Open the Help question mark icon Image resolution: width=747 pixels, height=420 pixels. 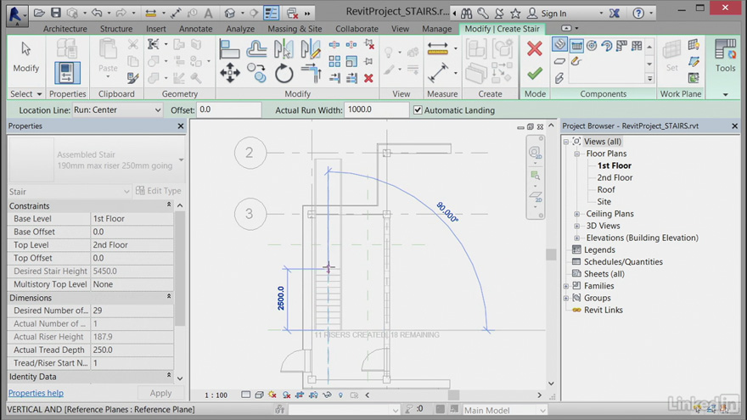(x=638, y=14)
